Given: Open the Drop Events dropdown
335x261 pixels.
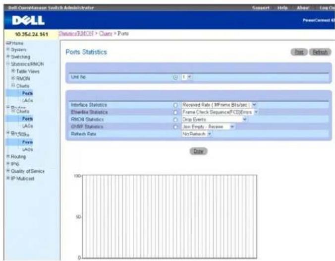Looking at the screenshot, I should pyautogui.click(x=214, y=120).
